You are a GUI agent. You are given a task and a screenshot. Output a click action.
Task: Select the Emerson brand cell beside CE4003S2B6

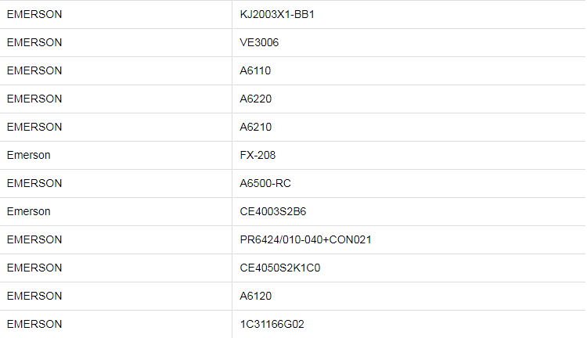[x=29, y=211]
